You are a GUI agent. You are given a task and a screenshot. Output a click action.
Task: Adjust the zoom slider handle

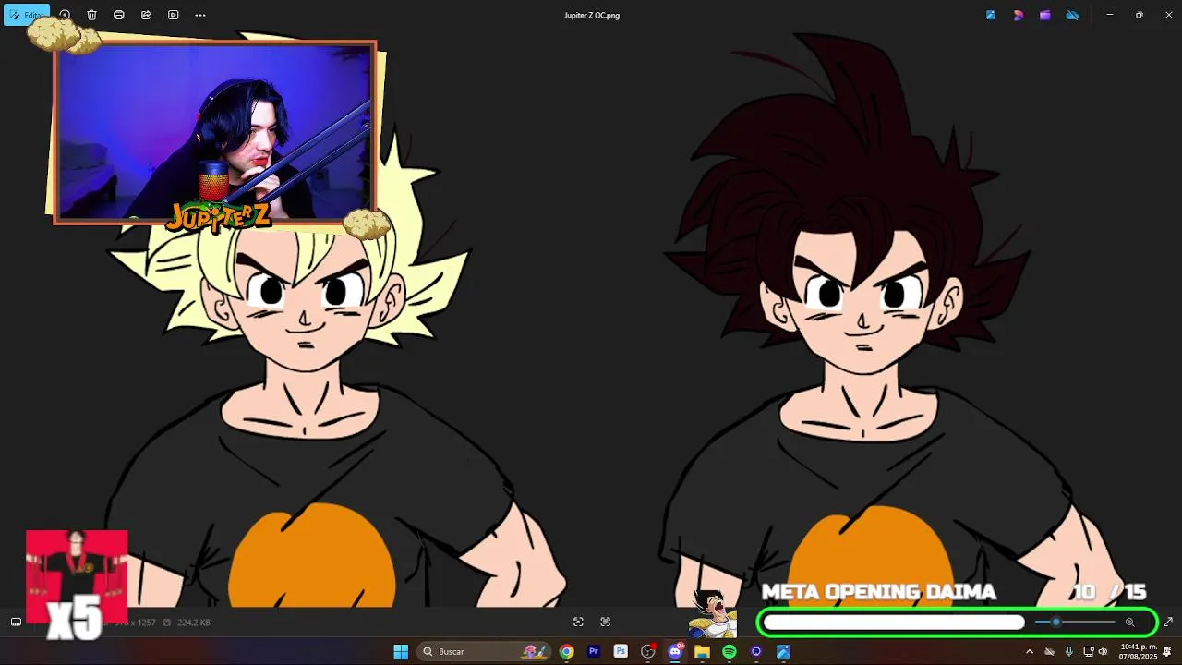[x=1056, y=623]
